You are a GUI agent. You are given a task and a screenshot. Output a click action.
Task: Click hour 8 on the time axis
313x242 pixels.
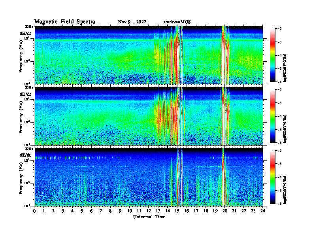coord(111,211)
